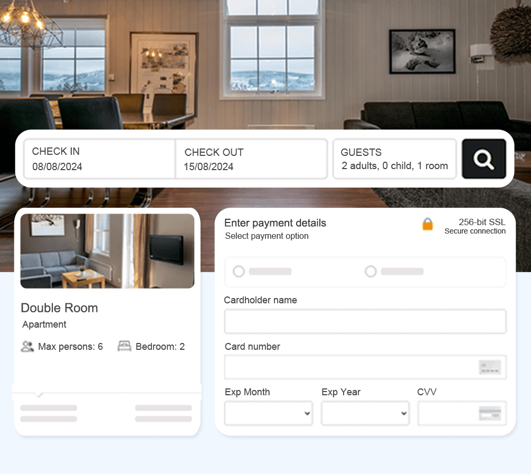Click the card icon in Card number field
Viewport: 531px width, 474px height.
[x=490, y=367]
